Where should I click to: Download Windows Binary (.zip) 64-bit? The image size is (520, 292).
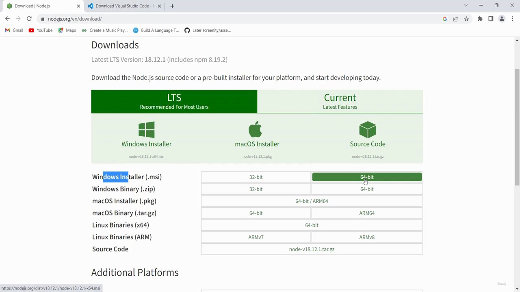point(367,189)
